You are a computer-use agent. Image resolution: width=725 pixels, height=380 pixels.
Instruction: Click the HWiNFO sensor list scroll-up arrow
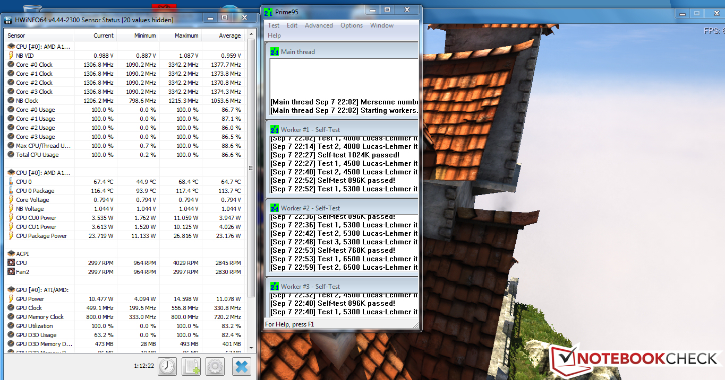coord(251,34)
